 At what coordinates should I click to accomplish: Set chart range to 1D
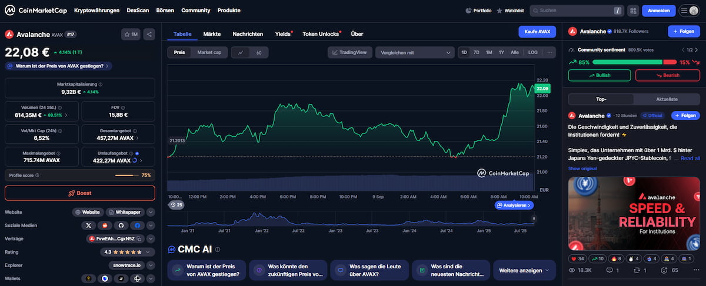click(x=464, y=52)
